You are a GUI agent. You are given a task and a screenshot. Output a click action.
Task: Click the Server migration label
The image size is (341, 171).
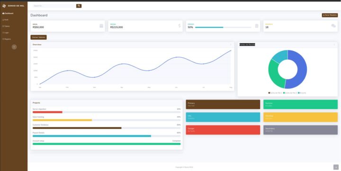39,109
